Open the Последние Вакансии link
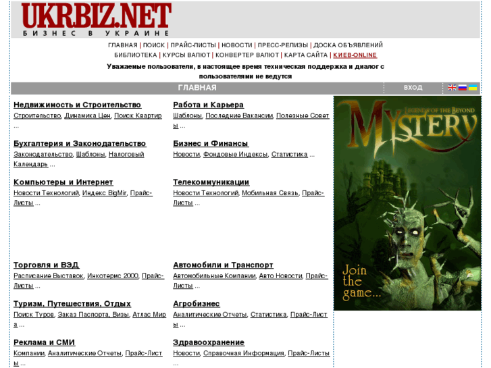Image resolution: width=491 pixels, height=368 pixels. point(239,116)
